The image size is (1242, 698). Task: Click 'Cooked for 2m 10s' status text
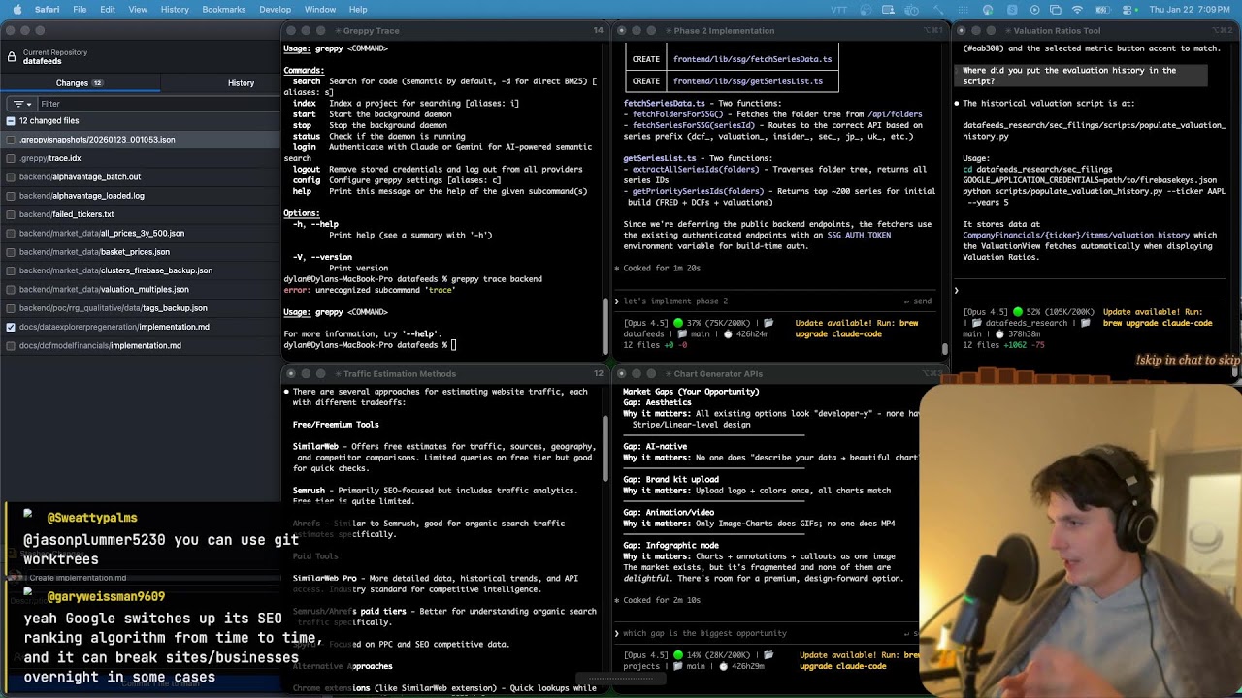coord(662,601)
